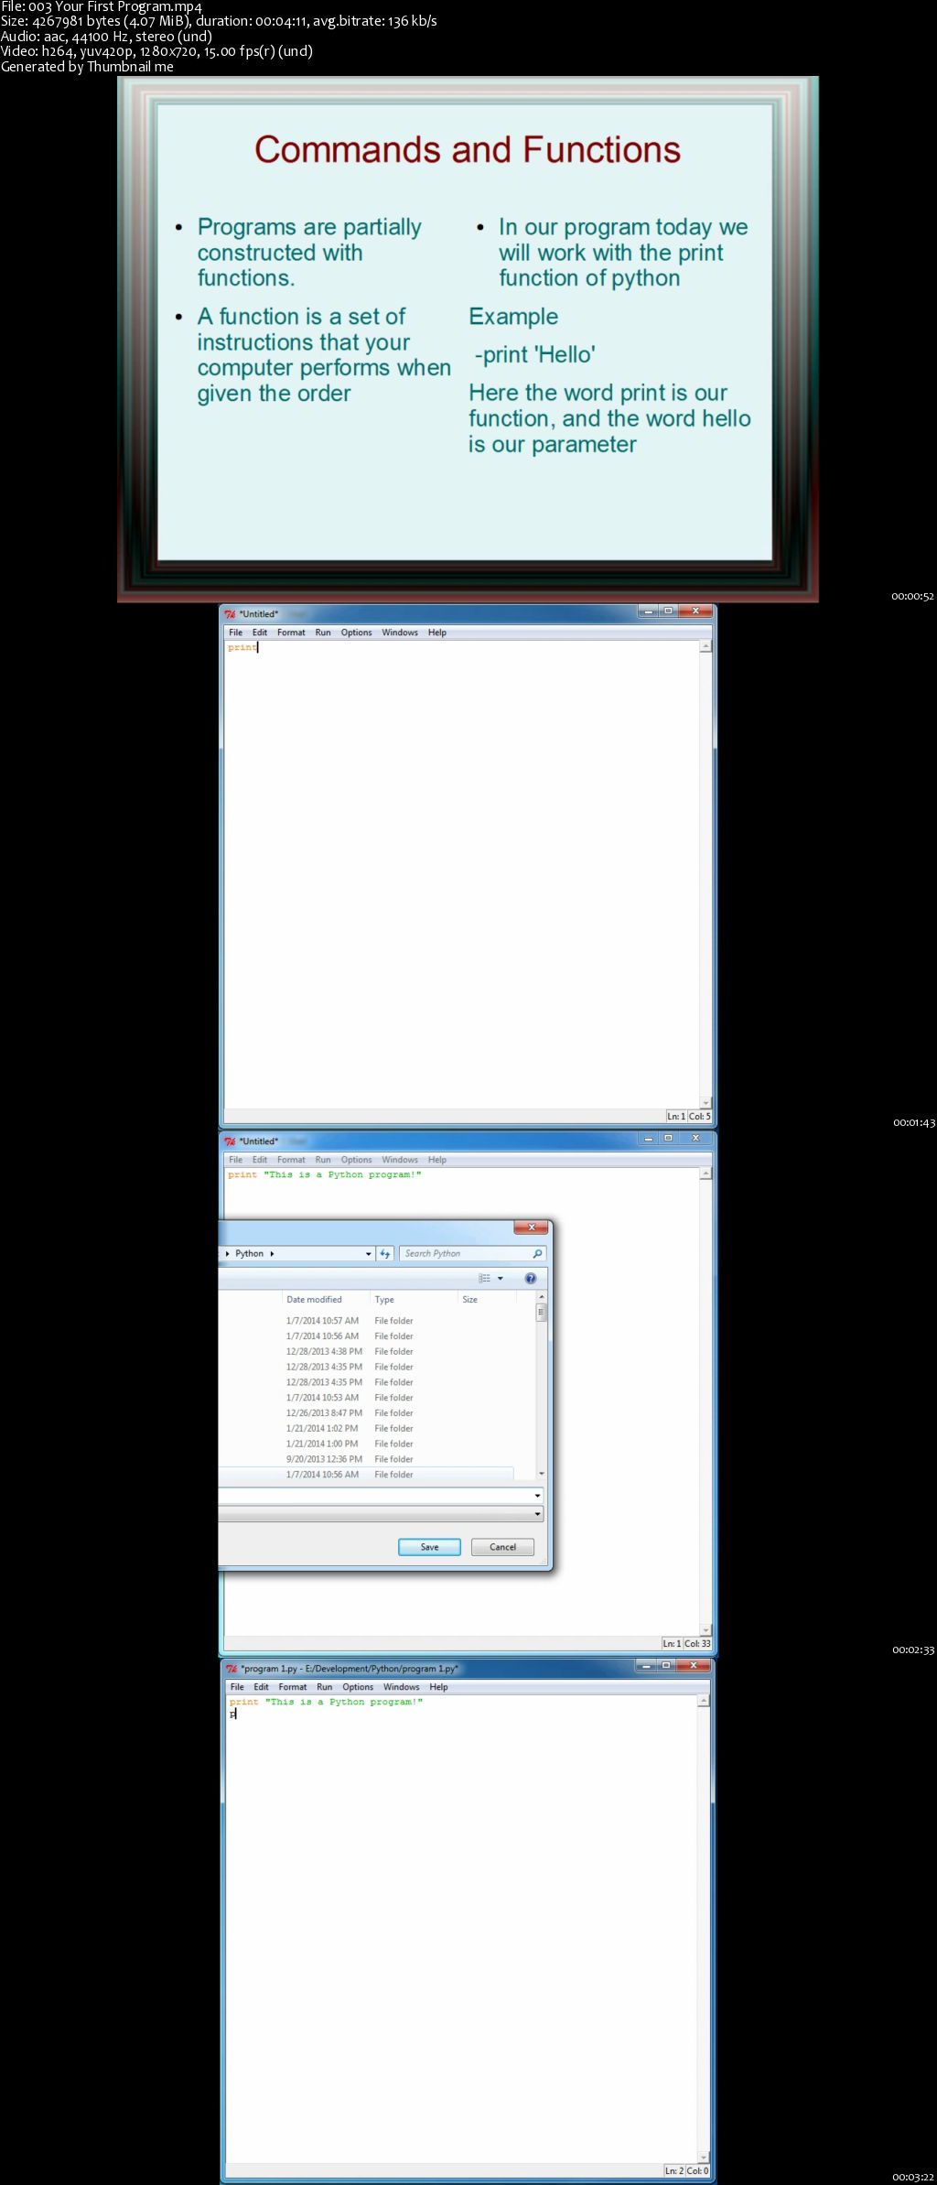Click the editor scrollbar down arrow in the Untitled window showing only 'print'

point(705,1103)
